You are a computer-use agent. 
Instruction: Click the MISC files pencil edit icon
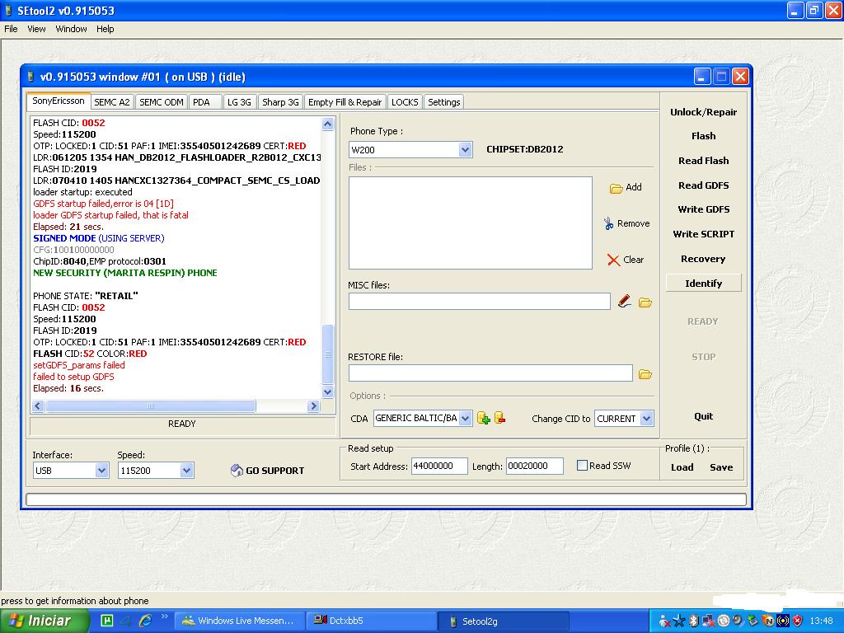[625, 302]
